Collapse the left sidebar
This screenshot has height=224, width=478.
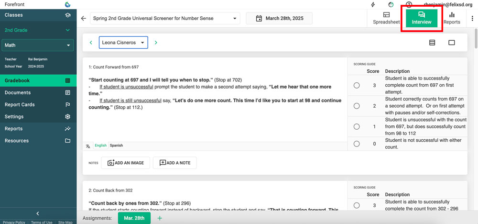tap(38, 213)
